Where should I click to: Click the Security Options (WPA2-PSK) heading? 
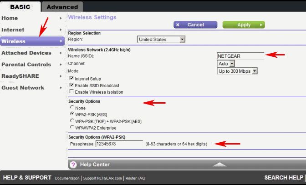[97, 137]
